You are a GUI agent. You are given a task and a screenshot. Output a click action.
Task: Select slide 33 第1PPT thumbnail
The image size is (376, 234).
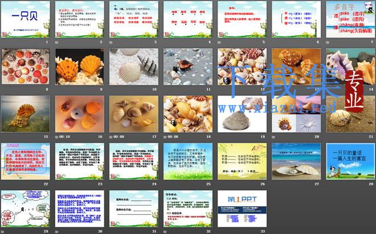tap(242, 209)
